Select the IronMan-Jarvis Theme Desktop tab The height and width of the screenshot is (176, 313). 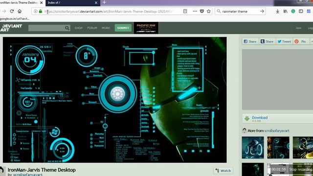[x=22, y=3]
